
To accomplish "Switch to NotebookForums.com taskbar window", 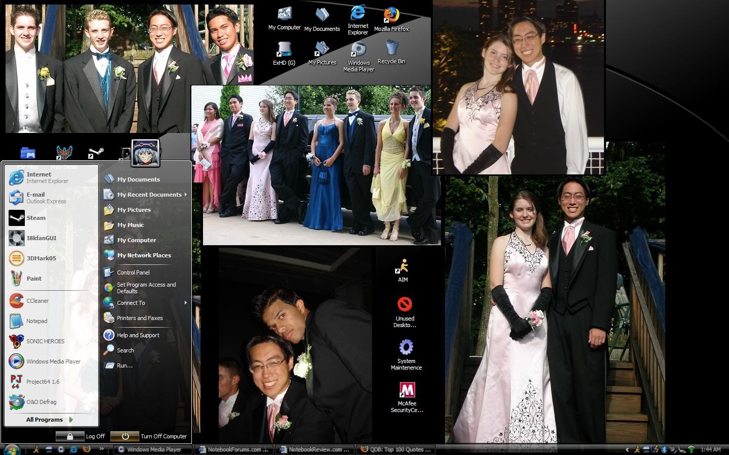I will (x=234, y=449).
